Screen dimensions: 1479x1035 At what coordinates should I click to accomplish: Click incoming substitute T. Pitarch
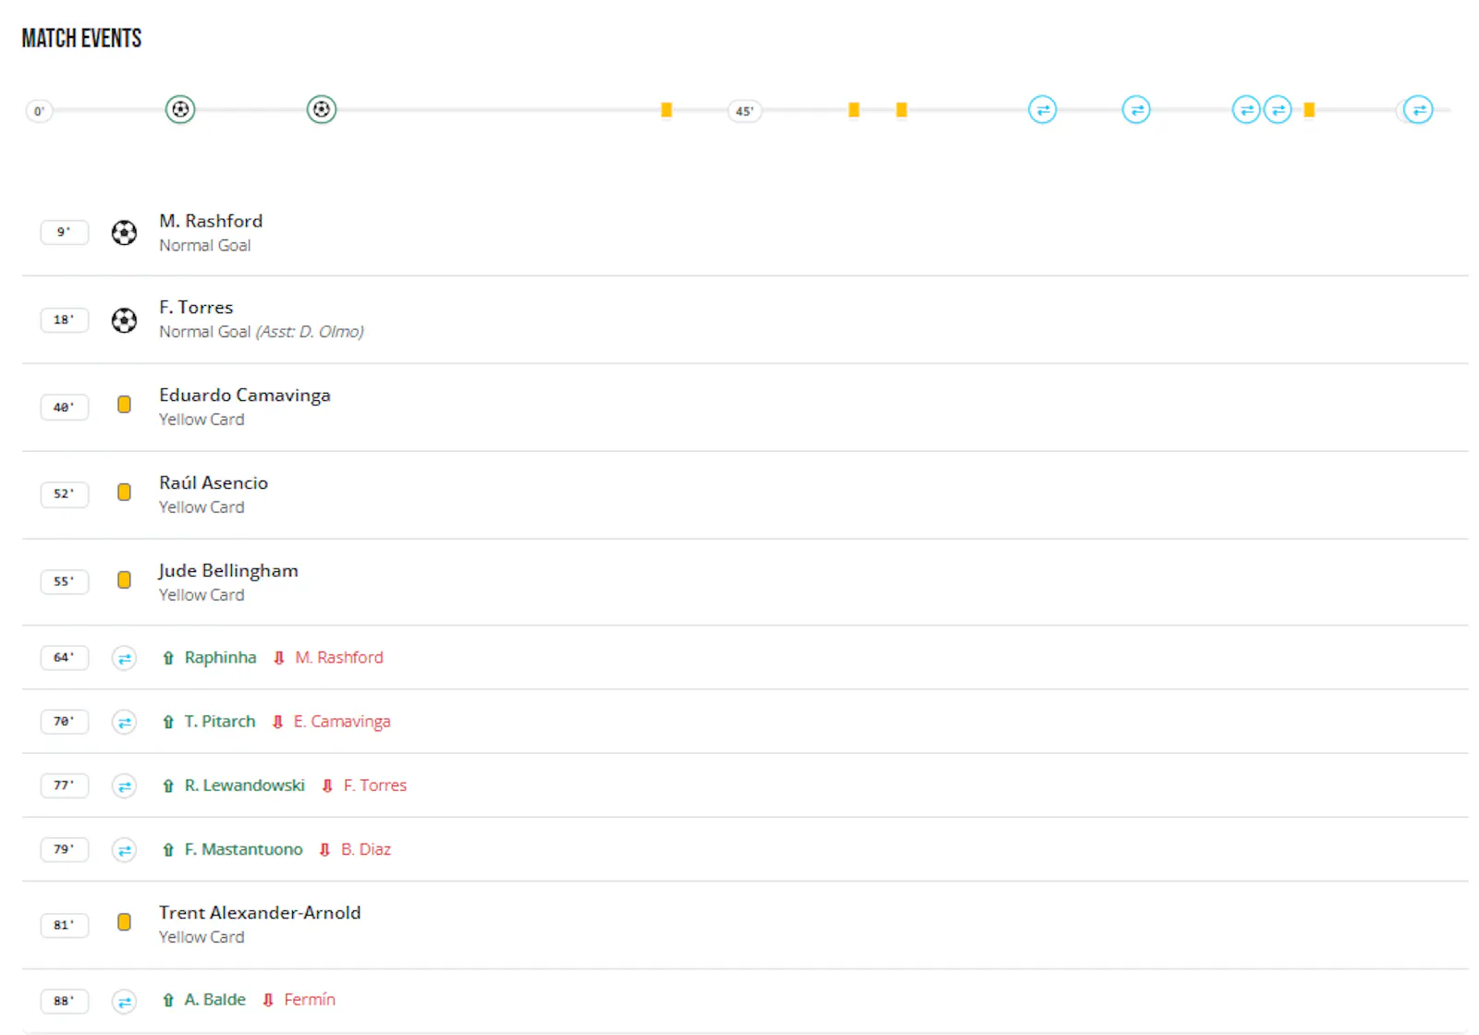pos(220,721)
